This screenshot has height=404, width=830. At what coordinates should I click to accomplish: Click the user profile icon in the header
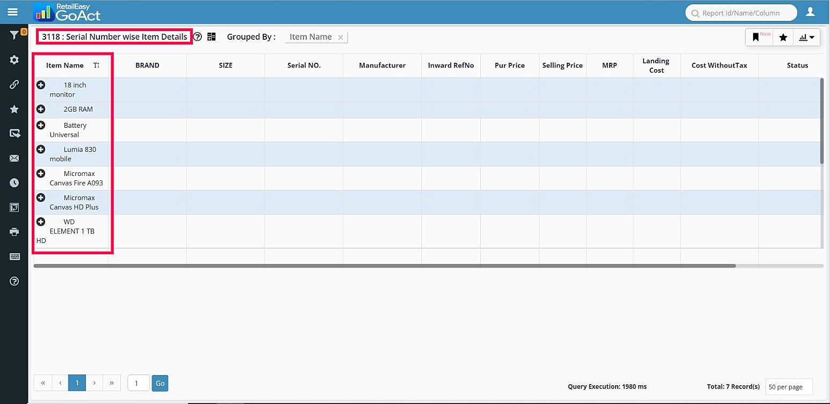810,12
